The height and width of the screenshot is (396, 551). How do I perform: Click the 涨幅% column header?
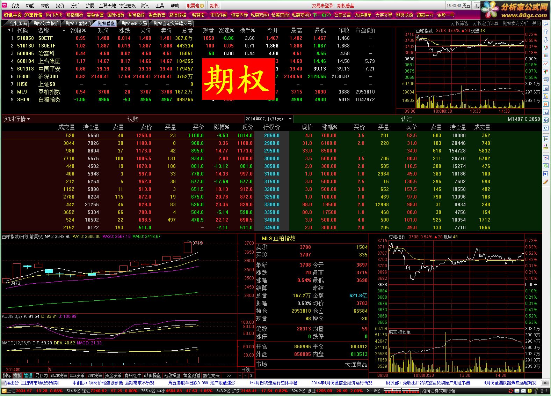tap(78, 30)
